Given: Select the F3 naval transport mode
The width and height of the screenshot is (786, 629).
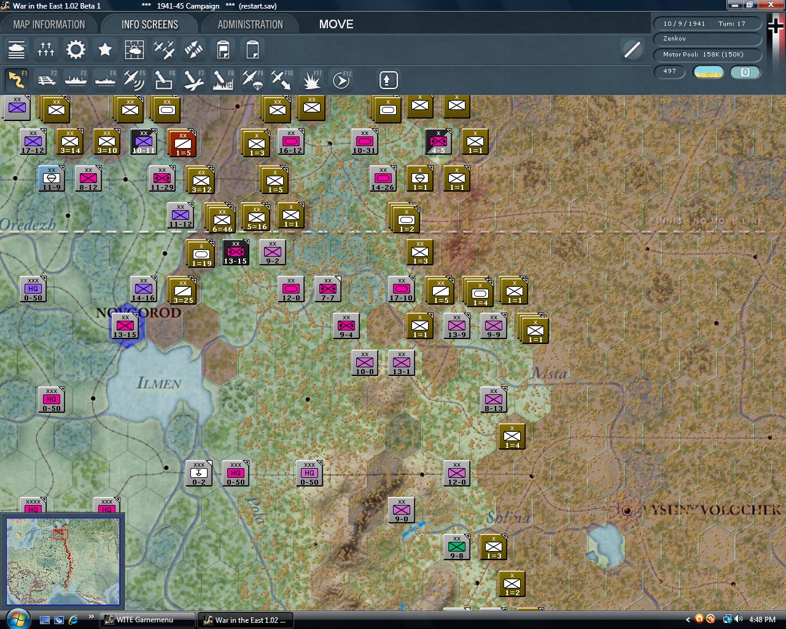Looking at the screenshot, I should pos(76,80).
